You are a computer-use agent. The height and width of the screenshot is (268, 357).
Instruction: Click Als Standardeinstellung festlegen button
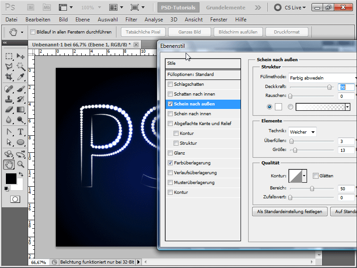(290, 211)
